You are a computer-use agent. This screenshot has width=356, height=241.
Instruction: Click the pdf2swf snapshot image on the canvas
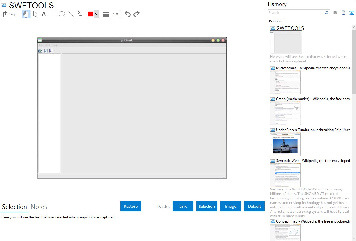click(x=132, y=108)
